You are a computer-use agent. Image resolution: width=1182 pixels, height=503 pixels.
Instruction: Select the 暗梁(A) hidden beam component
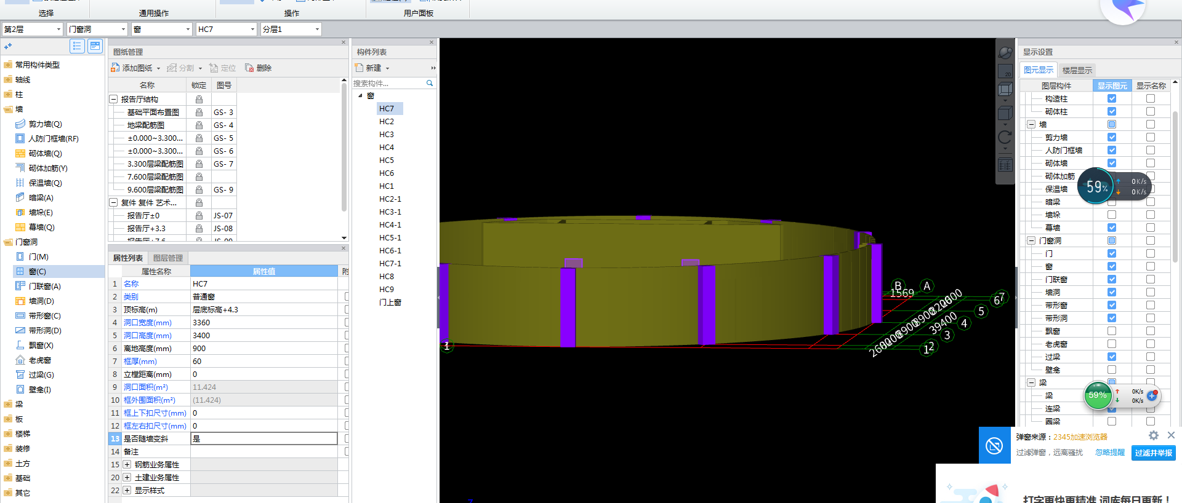coord(41,197)
